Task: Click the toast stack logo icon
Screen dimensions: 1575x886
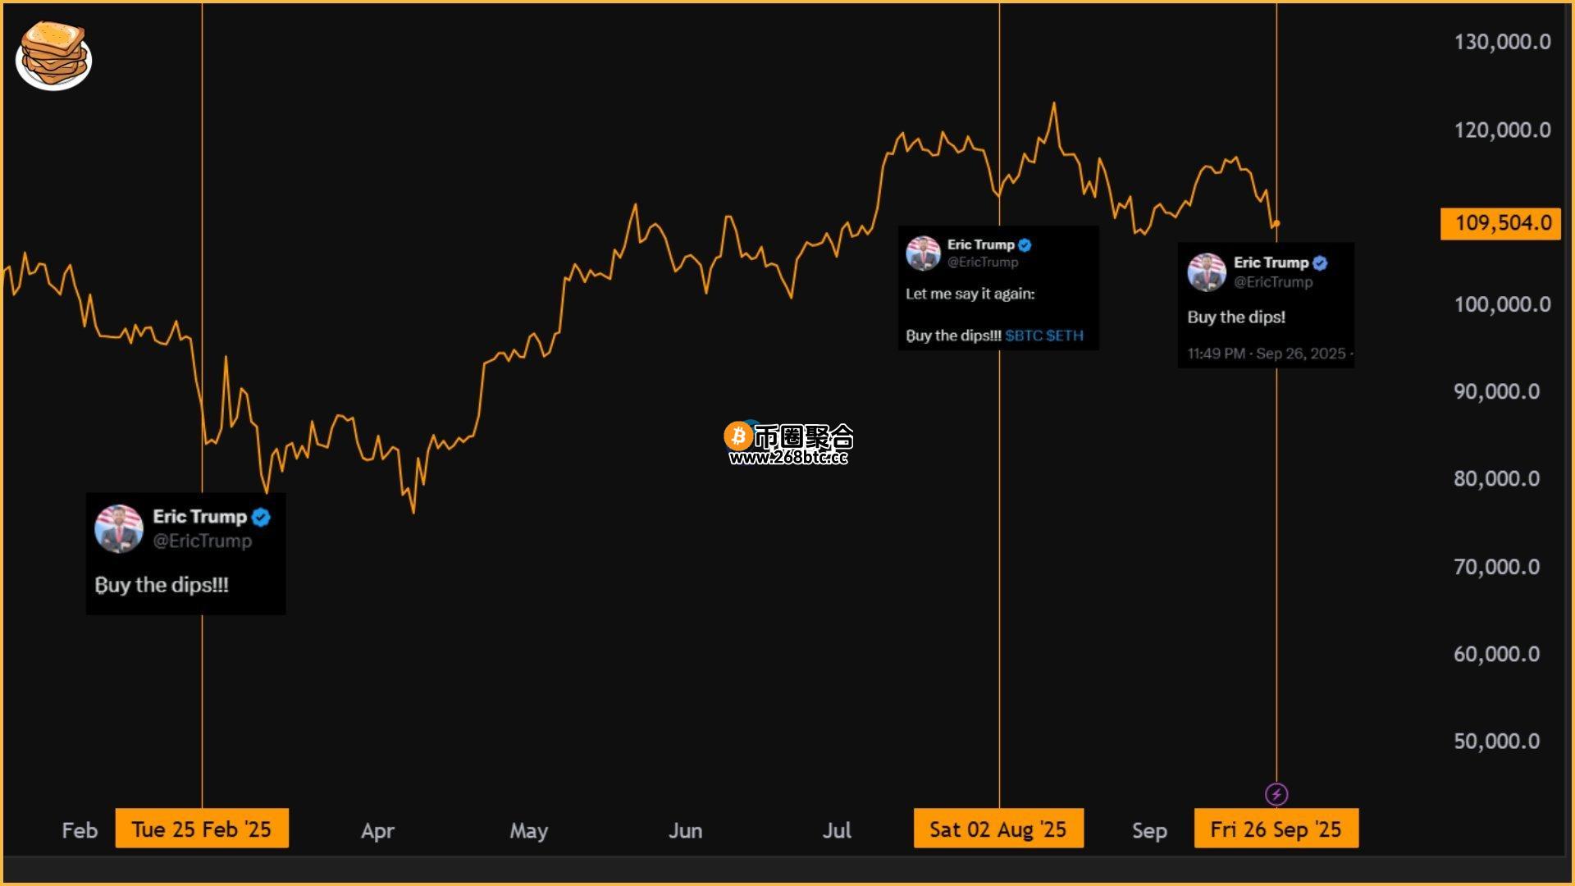Action: point(53,56)
